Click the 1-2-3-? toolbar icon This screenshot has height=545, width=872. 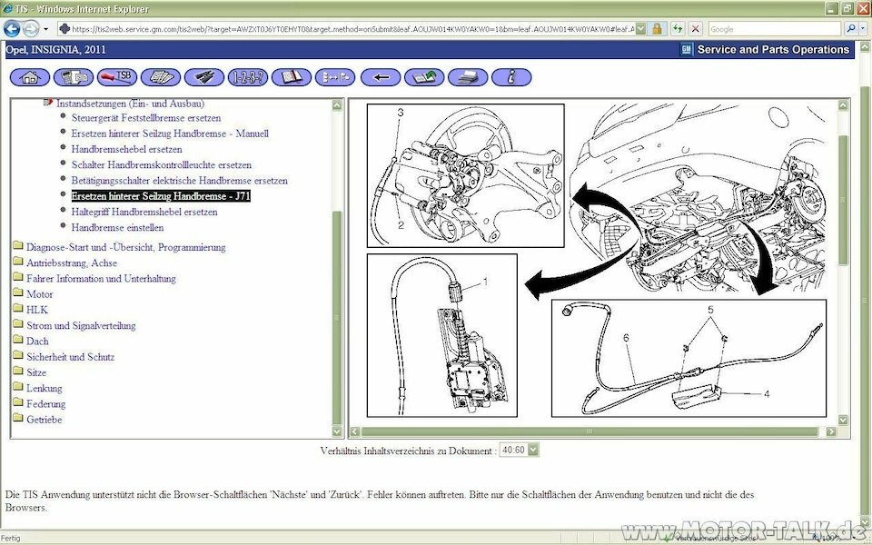(x=248, y=77)
